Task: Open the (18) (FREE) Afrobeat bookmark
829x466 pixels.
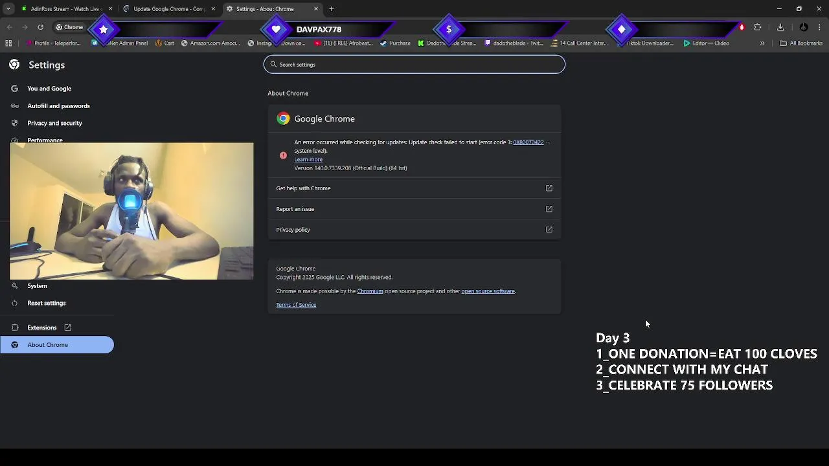Action: 343,43
